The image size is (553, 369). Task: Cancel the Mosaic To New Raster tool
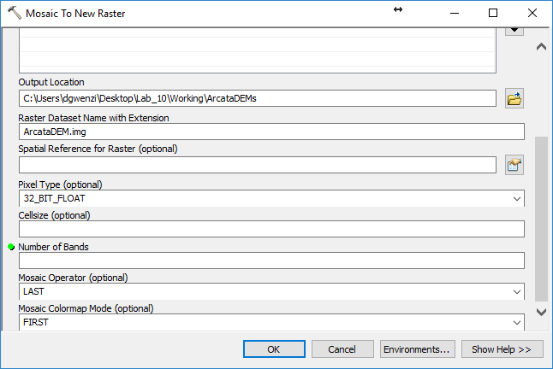point(342,349)
